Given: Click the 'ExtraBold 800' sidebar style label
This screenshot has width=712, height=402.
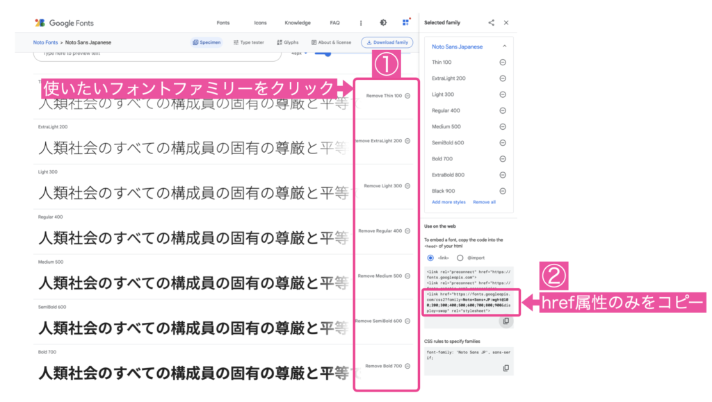Looking at the screenshot, I should (x=448, y=175).
